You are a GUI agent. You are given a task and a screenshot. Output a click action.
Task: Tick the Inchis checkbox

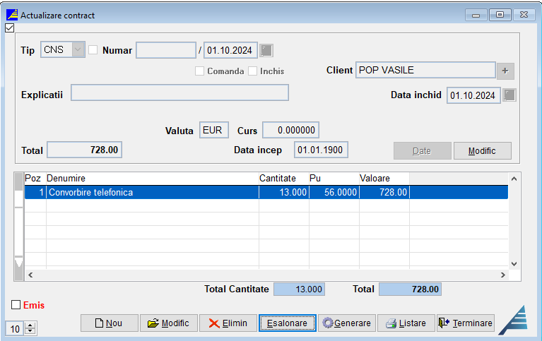(253, 71)
